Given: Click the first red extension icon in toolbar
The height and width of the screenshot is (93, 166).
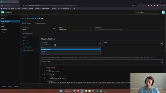Looking at the screenshot, I should [x=155, y=5].
